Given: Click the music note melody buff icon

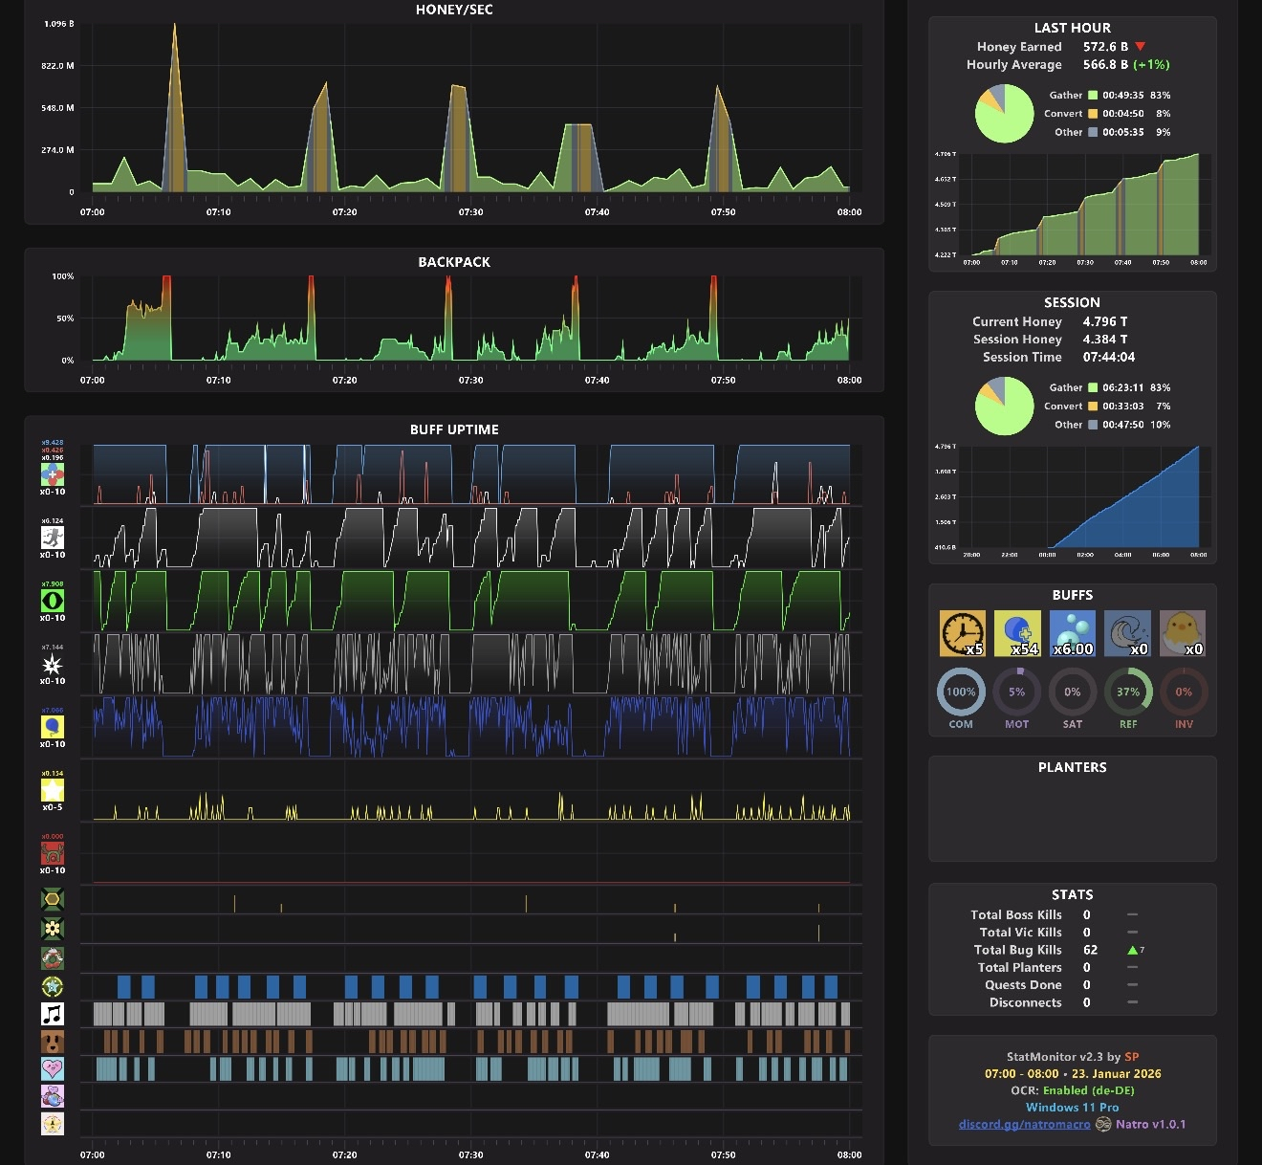Looking at the screenshot, I should (53, 1014).
